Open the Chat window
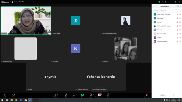 (66, 95)
